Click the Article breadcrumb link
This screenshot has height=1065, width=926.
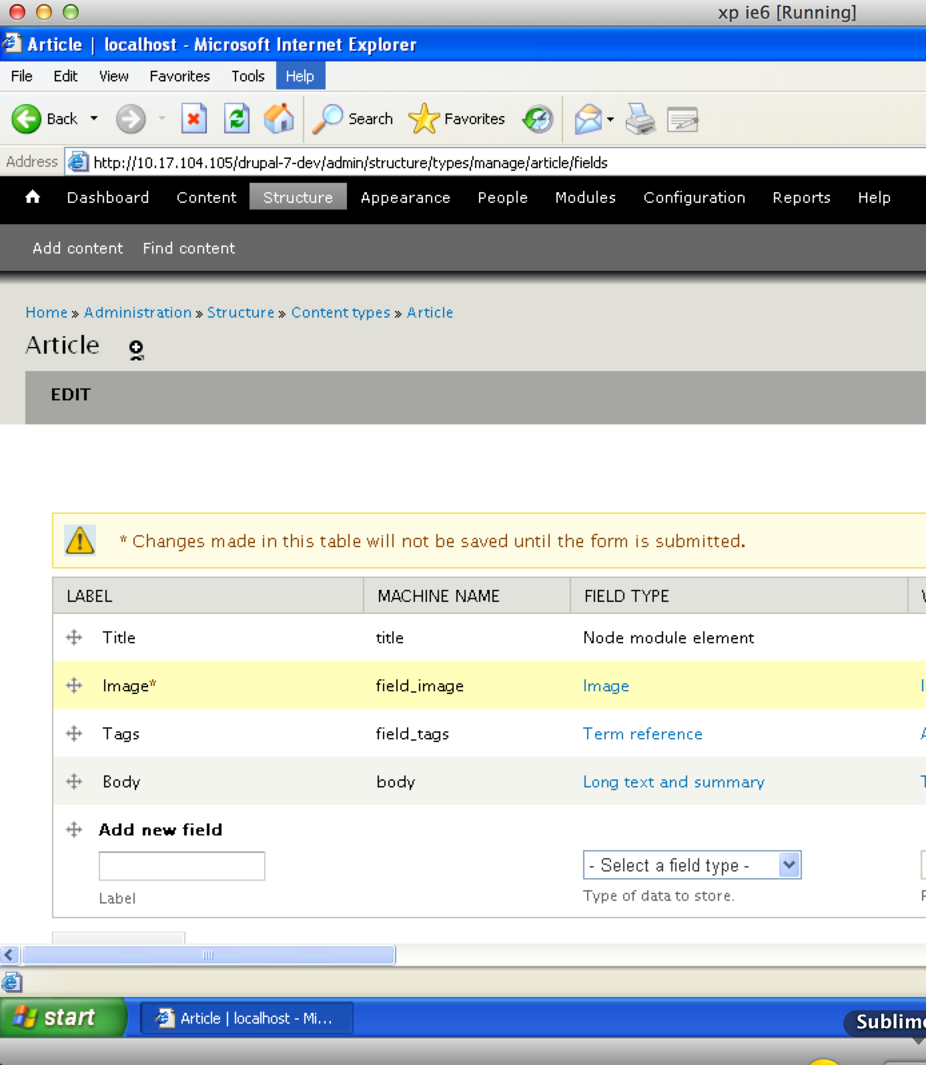click(430, 312)
